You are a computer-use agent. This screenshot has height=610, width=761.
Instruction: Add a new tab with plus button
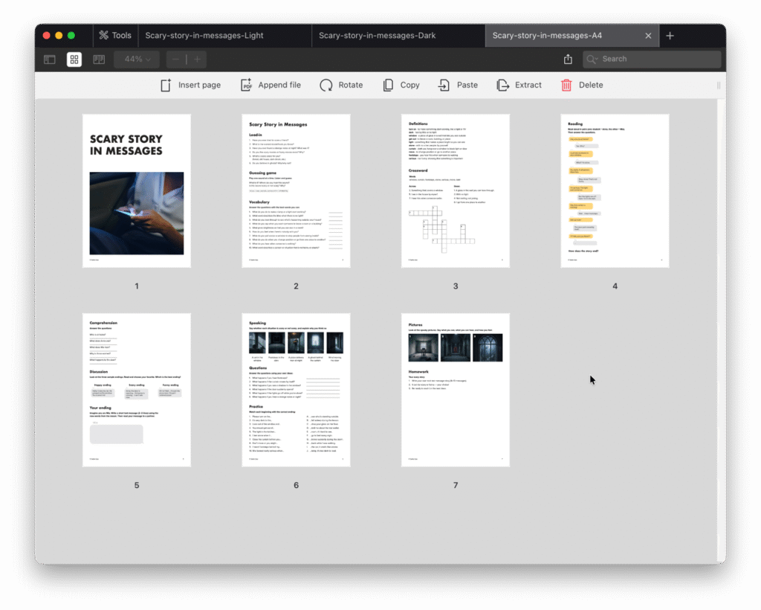(670, 36)
